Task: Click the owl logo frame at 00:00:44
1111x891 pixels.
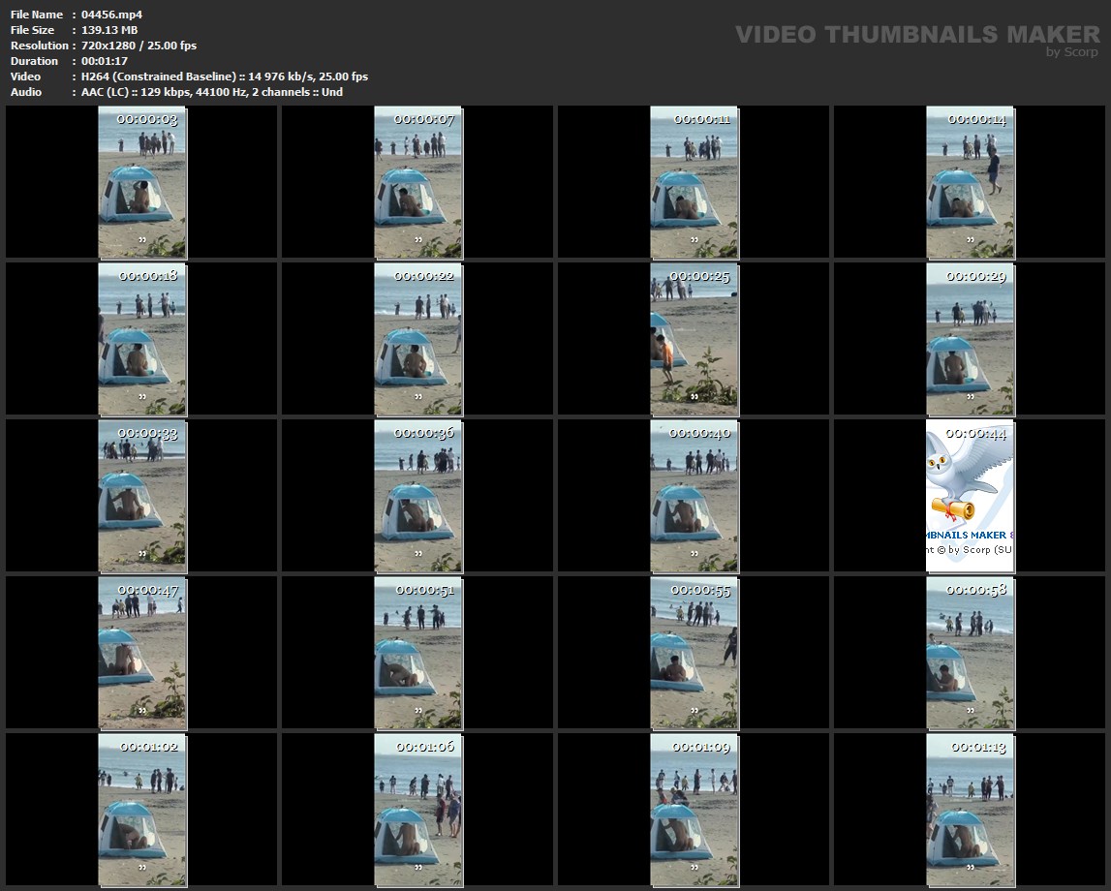Action: click(x=970, y=496)
